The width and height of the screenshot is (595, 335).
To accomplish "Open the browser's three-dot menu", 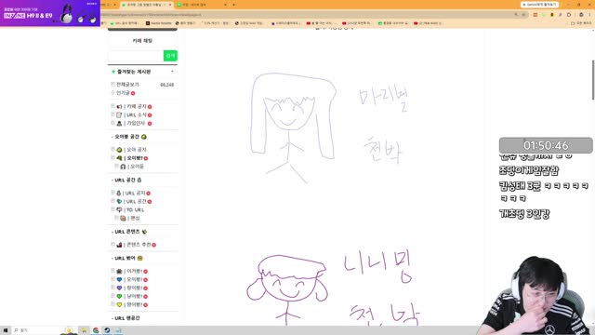I will click(x=589, y=15).
